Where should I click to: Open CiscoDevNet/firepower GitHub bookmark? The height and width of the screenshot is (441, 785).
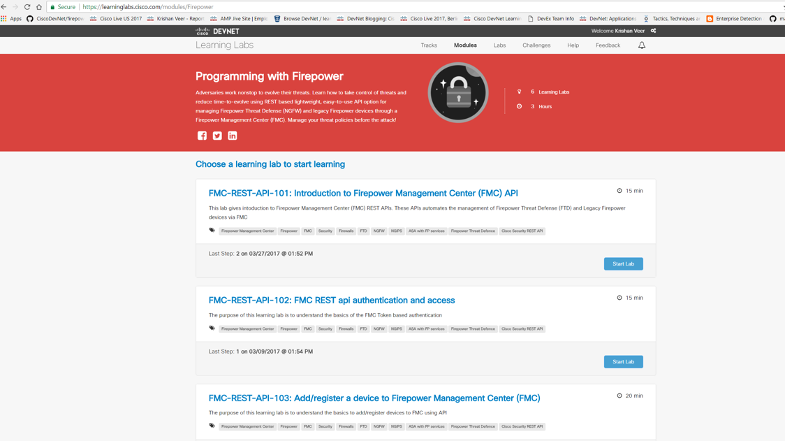tap(55, 19)
